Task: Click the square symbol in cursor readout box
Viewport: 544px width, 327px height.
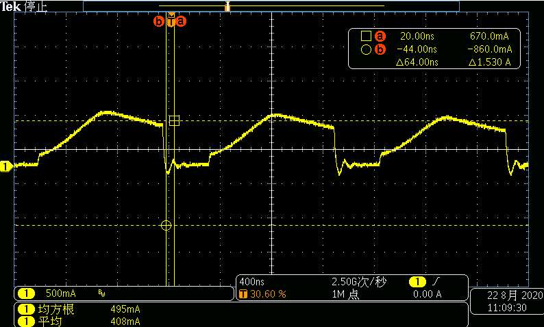Action: [366, 36]
